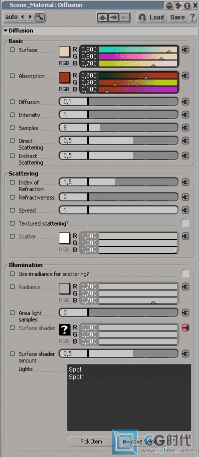Open RGB color mode selector under Absorption
The width and height of the screenshot is (199, 457).
[x=64, y=89]
